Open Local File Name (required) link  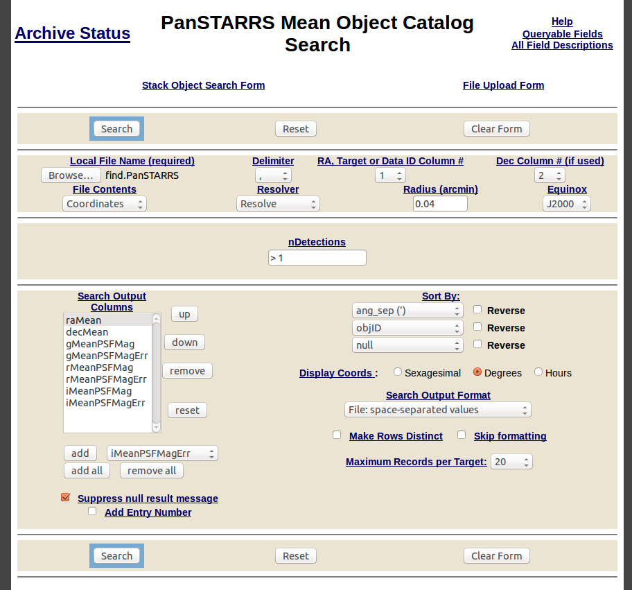132,161
